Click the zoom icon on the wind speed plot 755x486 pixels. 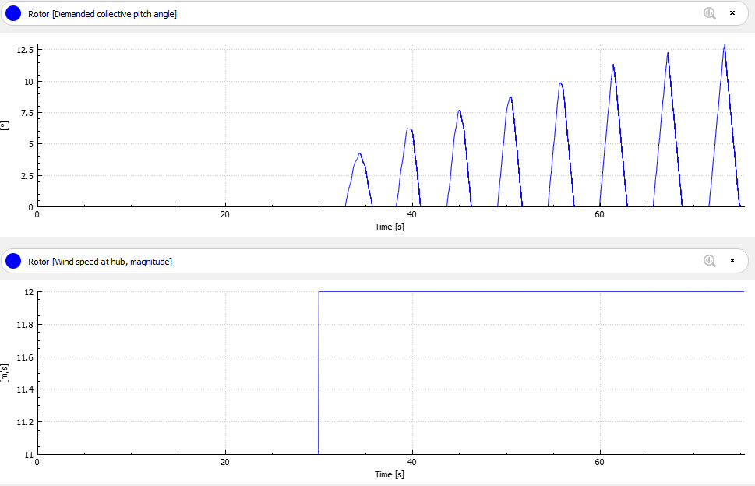709,261
